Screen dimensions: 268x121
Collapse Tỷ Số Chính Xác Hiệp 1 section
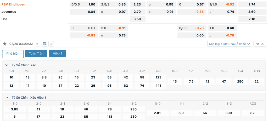point(7,98)
